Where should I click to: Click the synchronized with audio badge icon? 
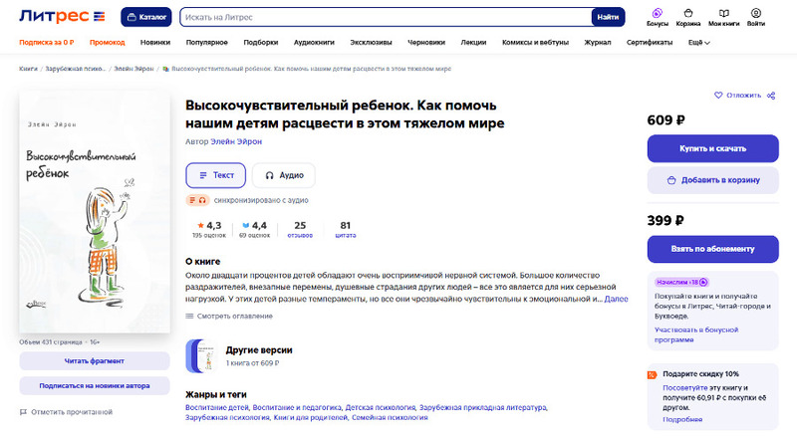coord(197,200)
